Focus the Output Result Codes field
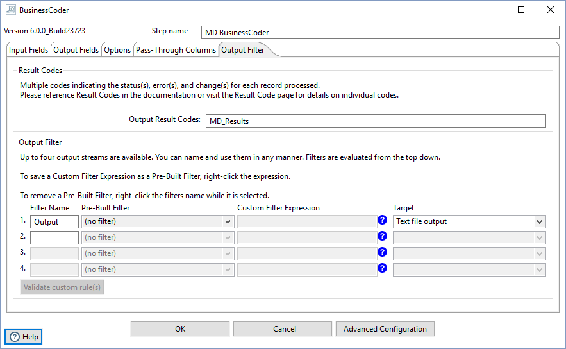This screenshot has height=349, width=566. [376, 121]
